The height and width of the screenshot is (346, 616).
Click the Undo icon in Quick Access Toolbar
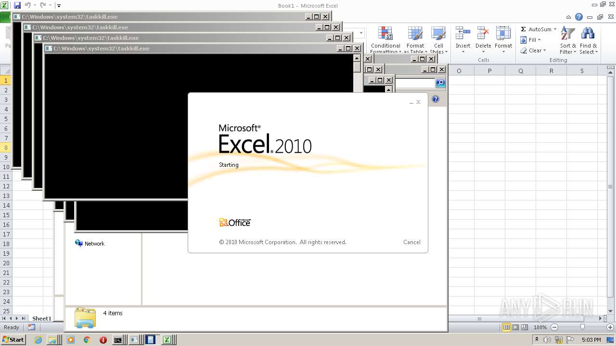pyautogui.click(x=28, y=5)
